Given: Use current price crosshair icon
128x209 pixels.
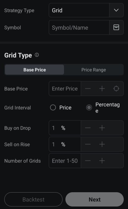Looking at the screenshot, I should (116, 89).
